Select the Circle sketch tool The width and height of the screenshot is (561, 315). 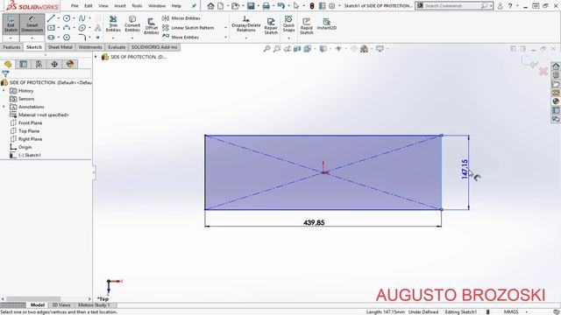pos(67,18)
